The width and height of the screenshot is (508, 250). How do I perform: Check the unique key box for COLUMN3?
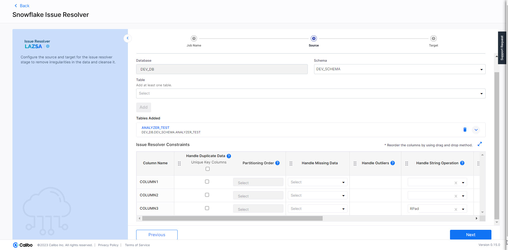207,208
